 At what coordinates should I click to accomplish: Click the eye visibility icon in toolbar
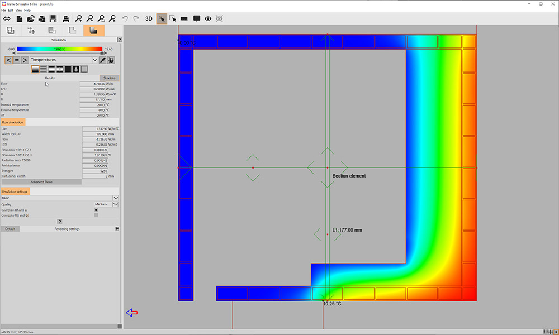click(x=207, y=18)
